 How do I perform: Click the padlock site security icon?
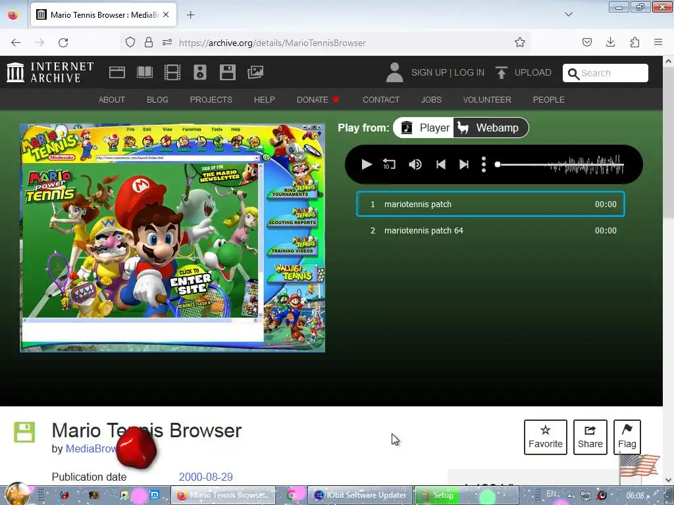tap(149, 42)
